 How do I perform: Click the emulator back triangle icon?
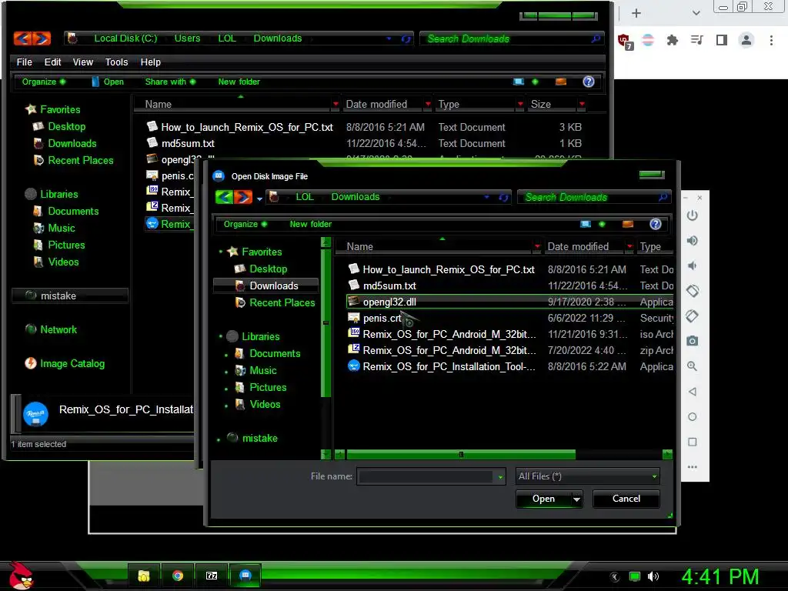pos(692,392)
